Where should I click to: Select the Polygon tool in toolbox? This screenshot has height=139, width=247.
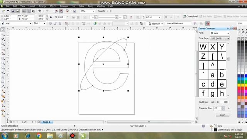tap(3, 68)
